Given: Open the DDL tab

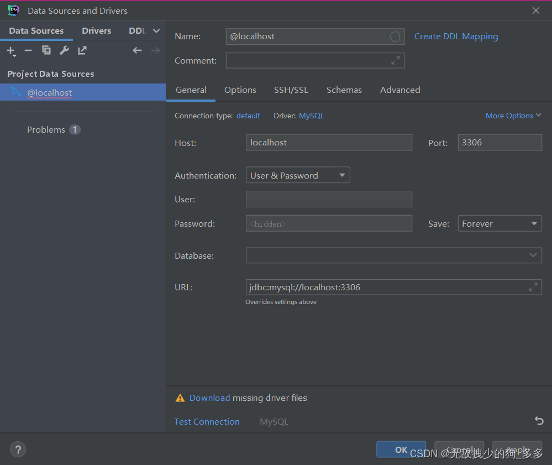Looking at the screenshot, I should pos(137,30).
